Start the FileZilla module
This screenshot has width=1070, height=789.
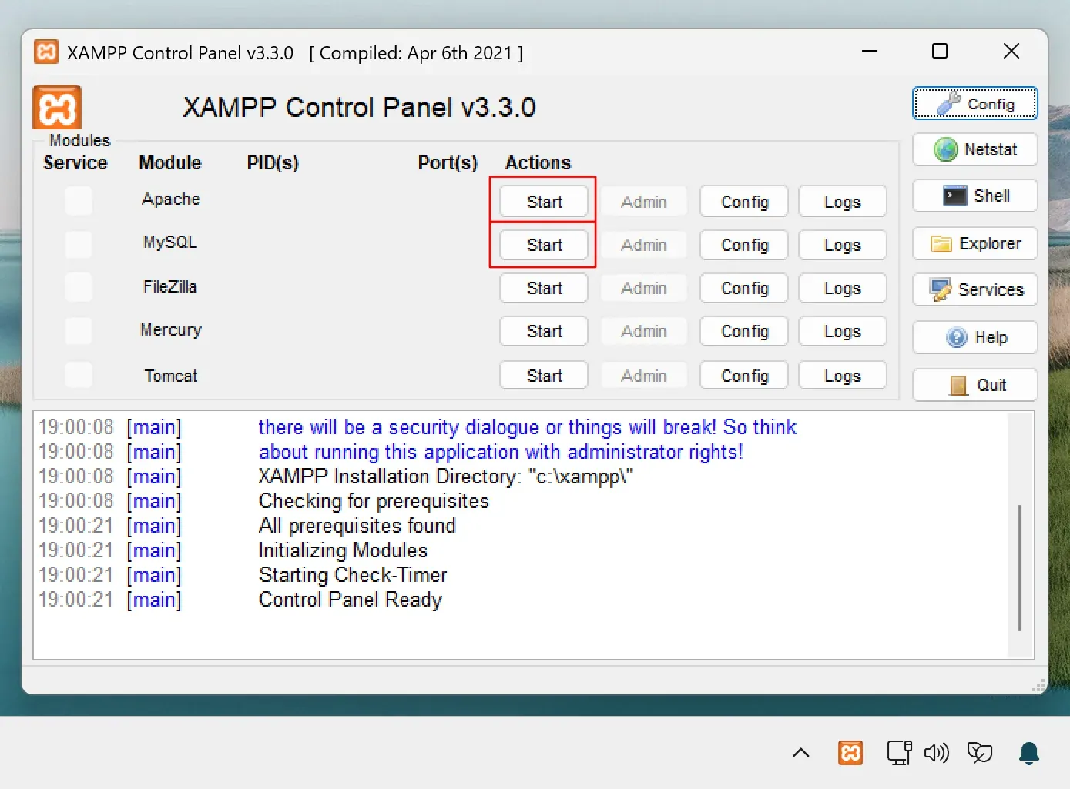pyautogui.click(x=544, y=288)
